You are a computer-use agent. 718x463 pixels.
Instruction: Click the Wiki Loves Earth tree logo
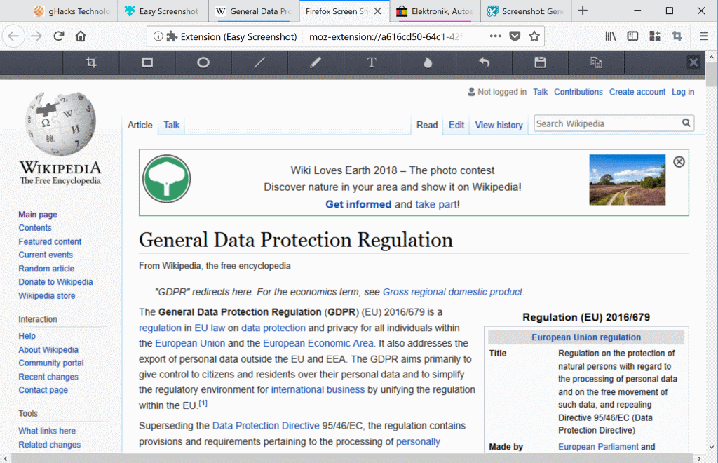166,179
